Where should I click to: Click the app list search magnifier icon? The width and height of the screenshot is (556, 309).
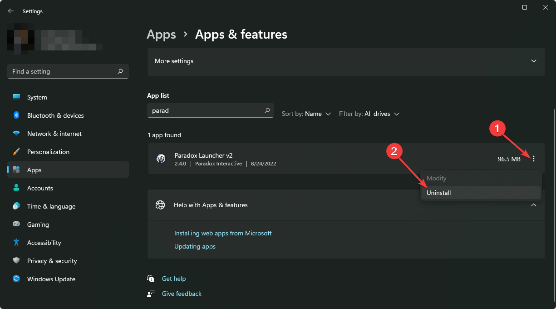point(267,110)
